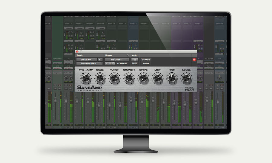Toggle automation SAFE mode
272x163 pixels.
pyautogui.click(x=134, y=63)
